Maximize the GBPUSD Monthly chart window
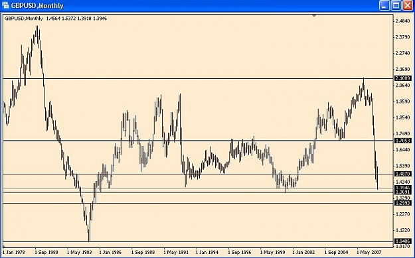Image resolution: width=415 pixels, height=258 pixels. click(x=396, y=5)
